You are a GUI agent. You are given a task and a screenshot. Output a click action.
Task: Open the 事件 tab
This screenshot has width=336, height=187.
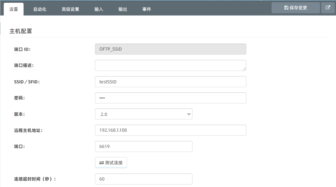pyautogui.click(x=147, y=9)
